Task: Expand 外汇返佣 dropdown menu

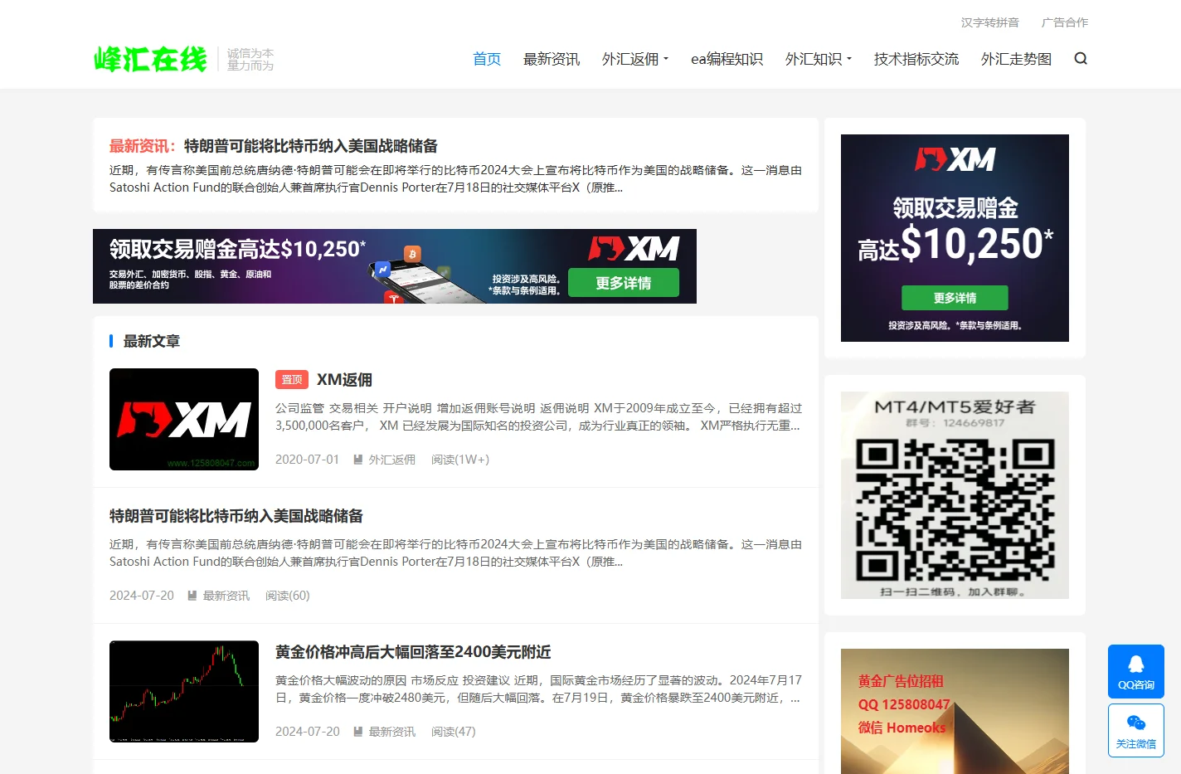Action: [x=635, y=59]
